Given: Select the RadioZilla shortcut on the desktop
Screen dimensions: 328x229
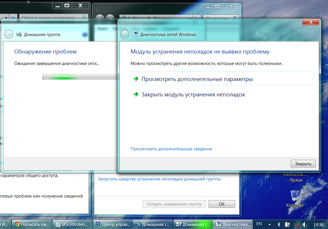Looking at the screenshot, I should pos(295,177).
